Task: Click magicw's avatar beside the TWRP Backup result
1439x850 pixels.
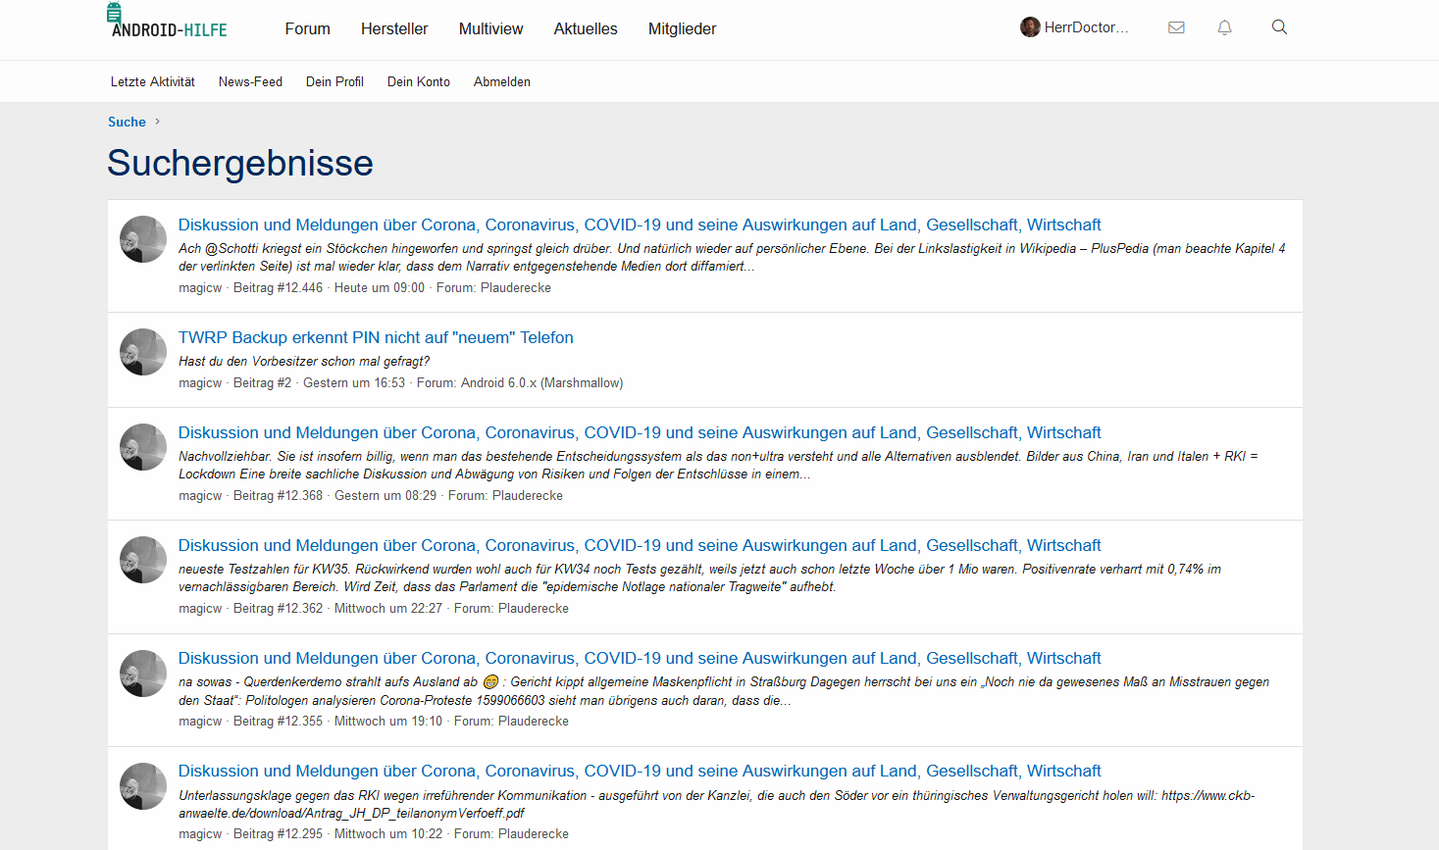Action: pyautogui.click(x=143, y=352)
